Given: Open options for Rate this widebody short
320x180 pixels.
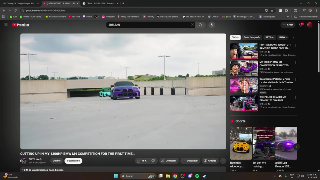Looking at the screenshot, I should coord(249,164).
